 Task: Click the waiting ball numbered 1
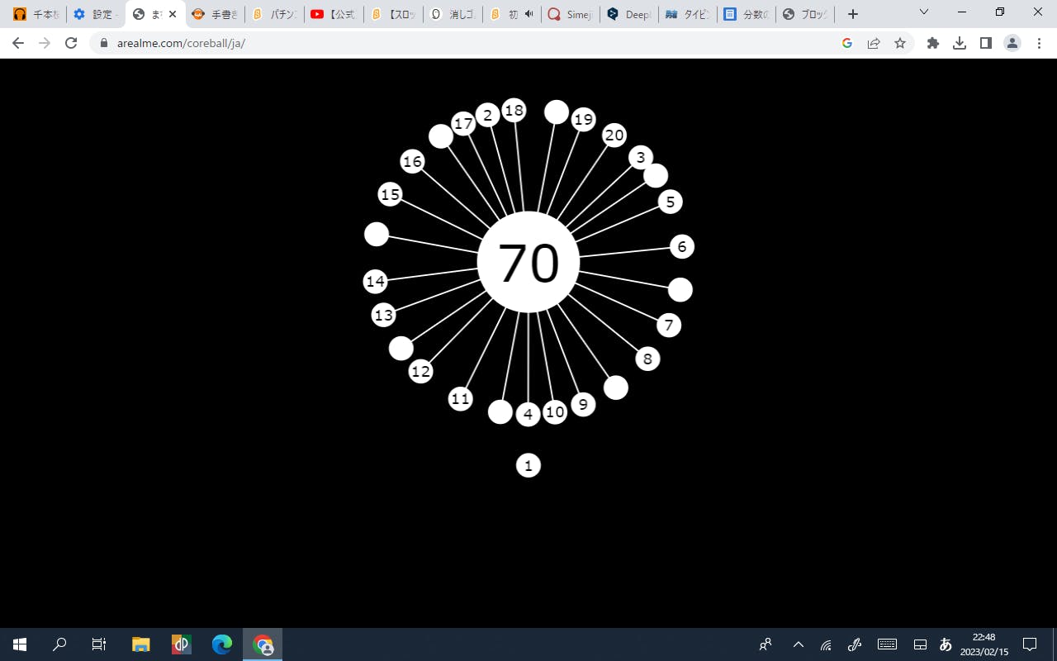click(528, 465)
